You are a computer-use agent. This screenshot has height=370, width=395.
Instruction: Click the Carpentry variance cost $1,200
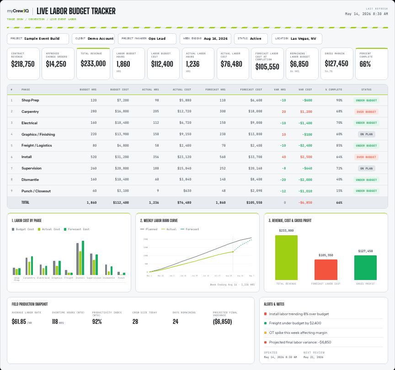point(306,112)
